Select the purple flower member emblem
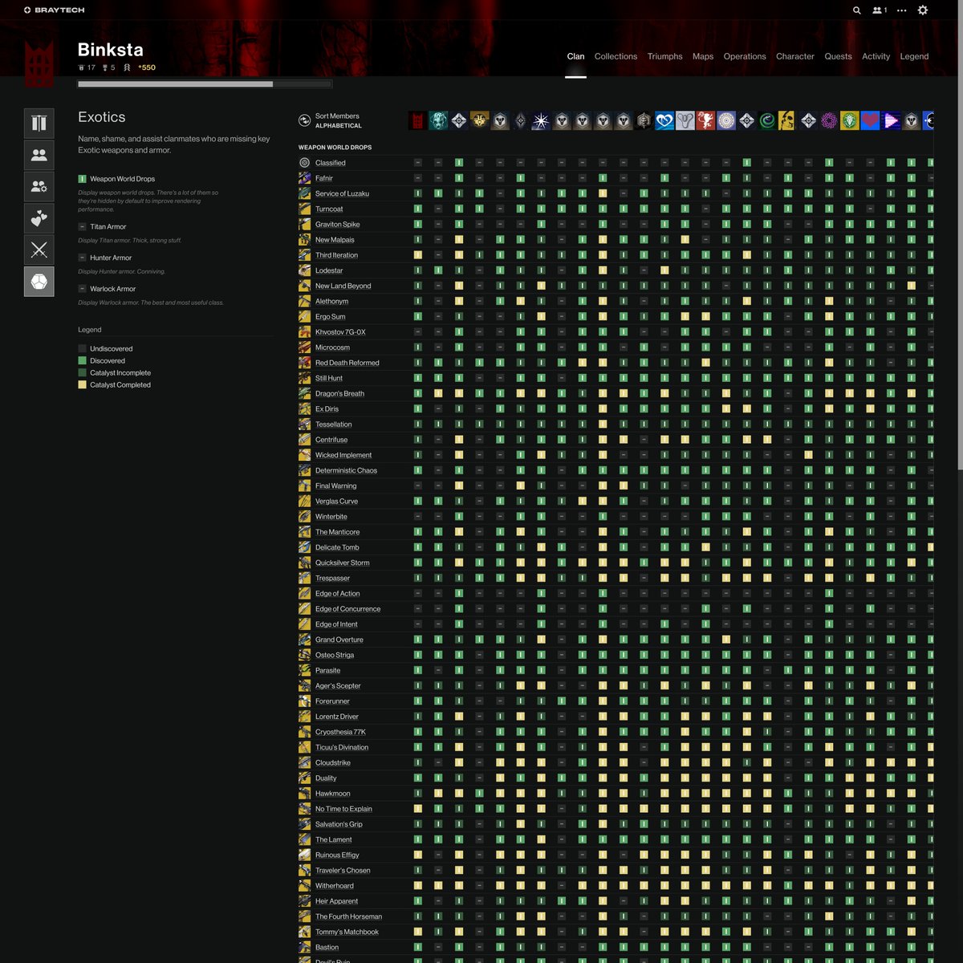963x963 pixels. click(x=829, y=120)
